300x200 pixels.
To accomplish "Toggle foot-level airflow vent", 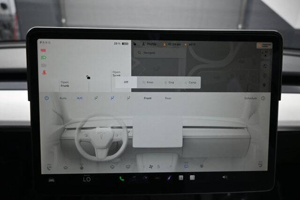I will click(128, 98).
